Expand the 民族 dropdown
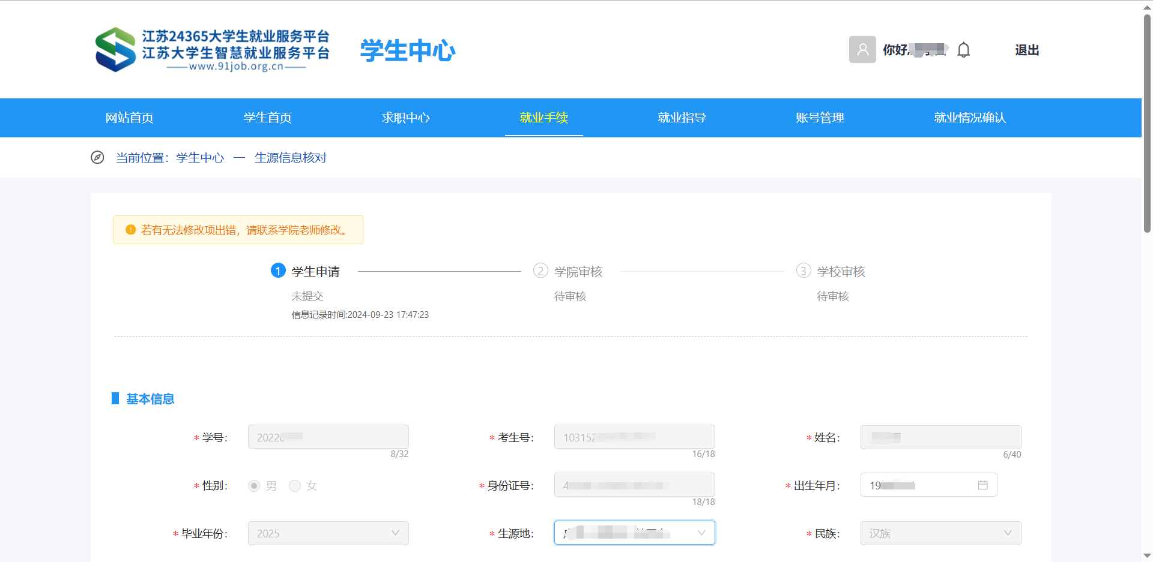This screenshot has width=1153, height=562. (941, 533)
